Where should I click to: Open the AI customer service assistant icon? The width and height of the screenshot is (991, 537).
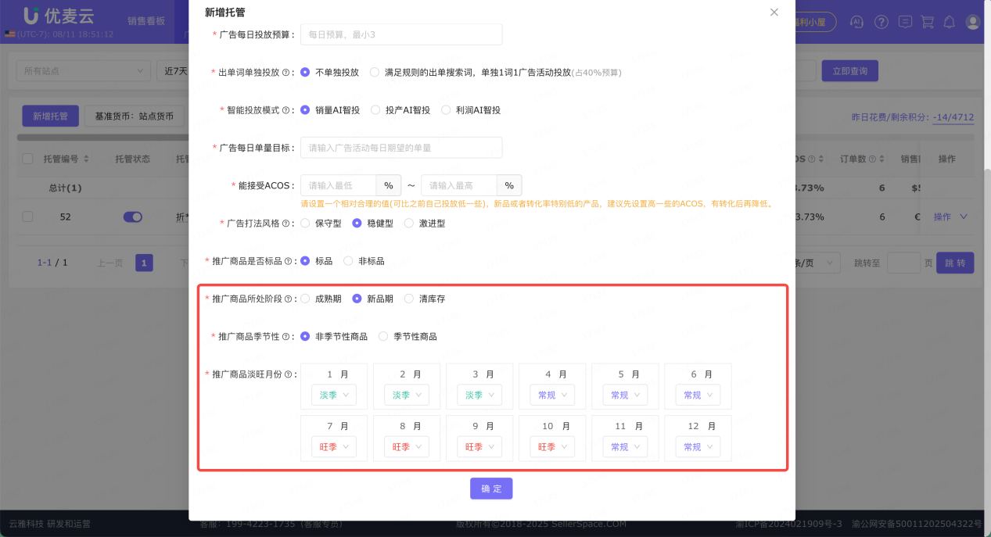point(857,22)
